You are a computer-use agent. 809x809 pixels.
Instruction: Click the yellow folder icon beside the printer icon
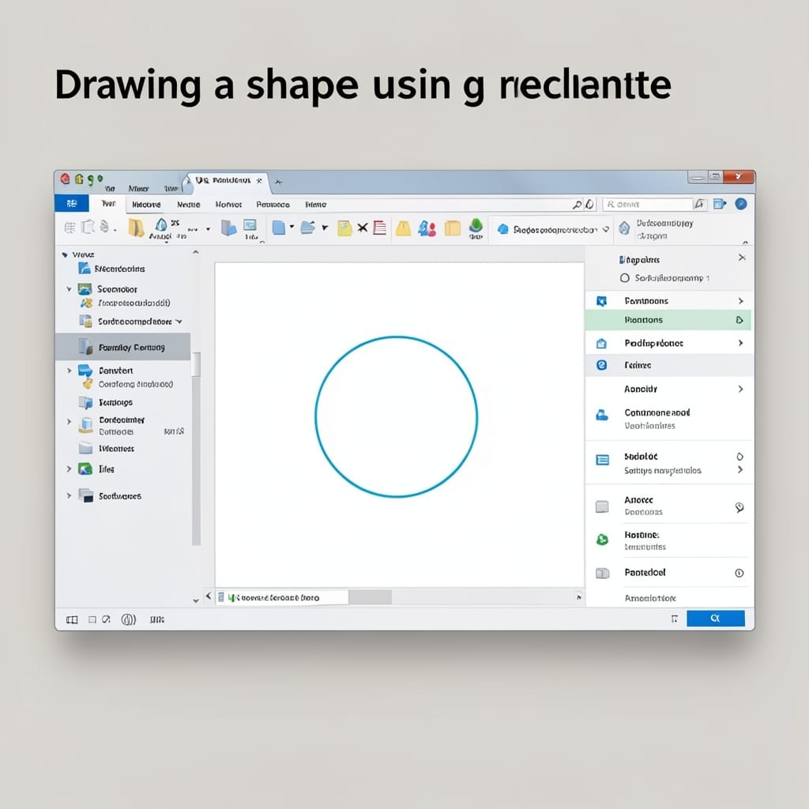tap(136, 228)
